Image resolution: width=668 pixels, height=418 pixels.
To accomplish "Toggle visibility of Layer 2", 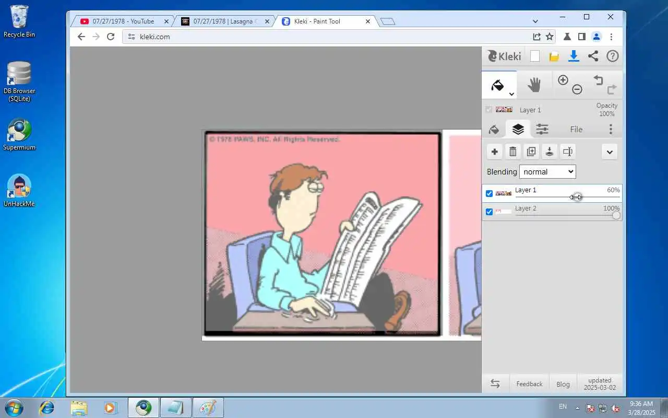I will tap(489, 212).
